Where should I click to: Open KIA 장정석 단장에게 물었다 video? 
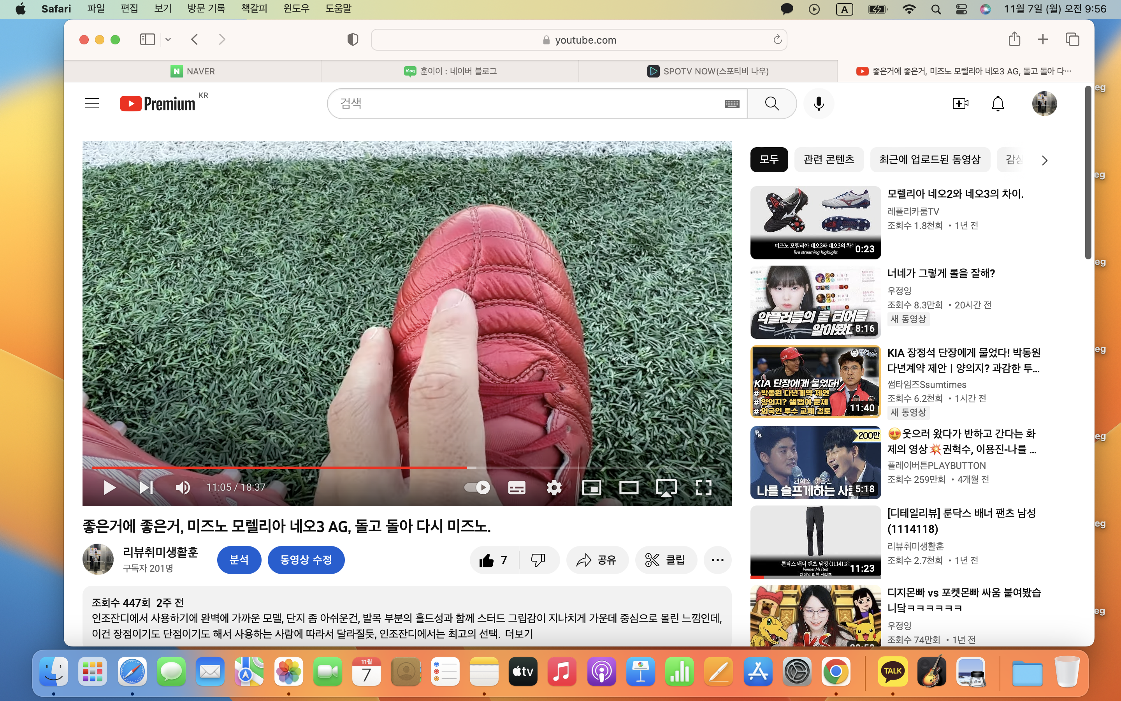(963, 360)
